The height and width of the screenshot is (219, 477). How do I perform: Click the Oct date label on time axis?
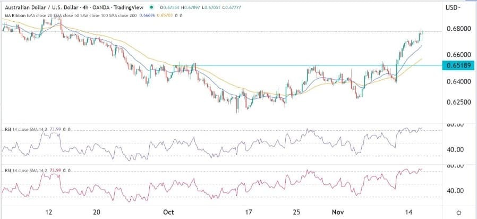pos(168,212)
